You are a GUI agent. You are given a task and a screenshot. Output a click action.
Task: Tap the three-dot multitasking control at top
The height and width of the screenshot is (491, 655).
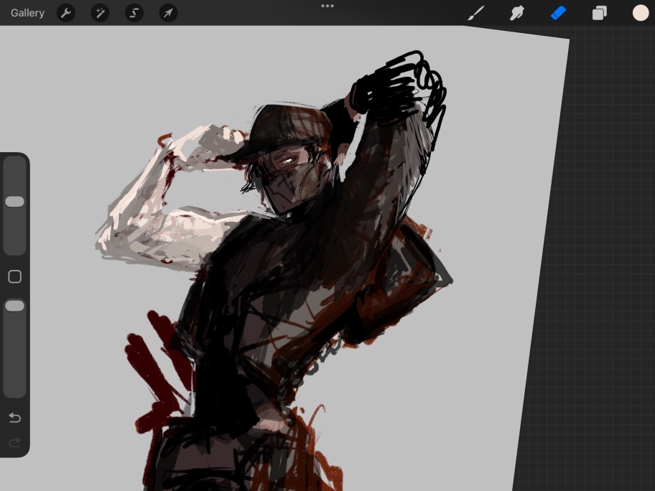point(327,6)
